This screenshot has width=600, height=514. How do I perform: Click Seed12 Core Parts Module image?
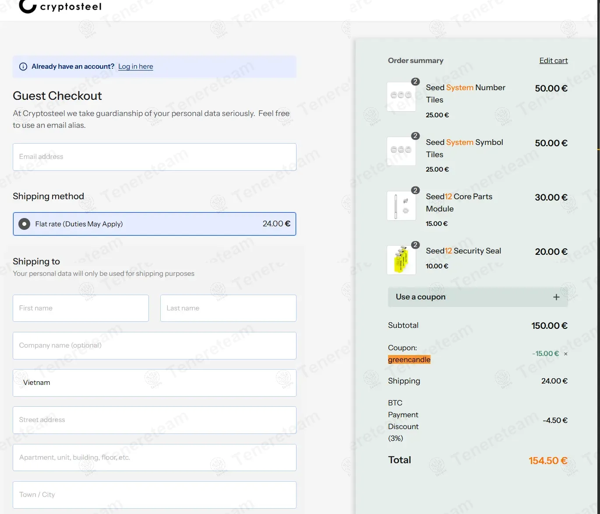click(401, 205)
